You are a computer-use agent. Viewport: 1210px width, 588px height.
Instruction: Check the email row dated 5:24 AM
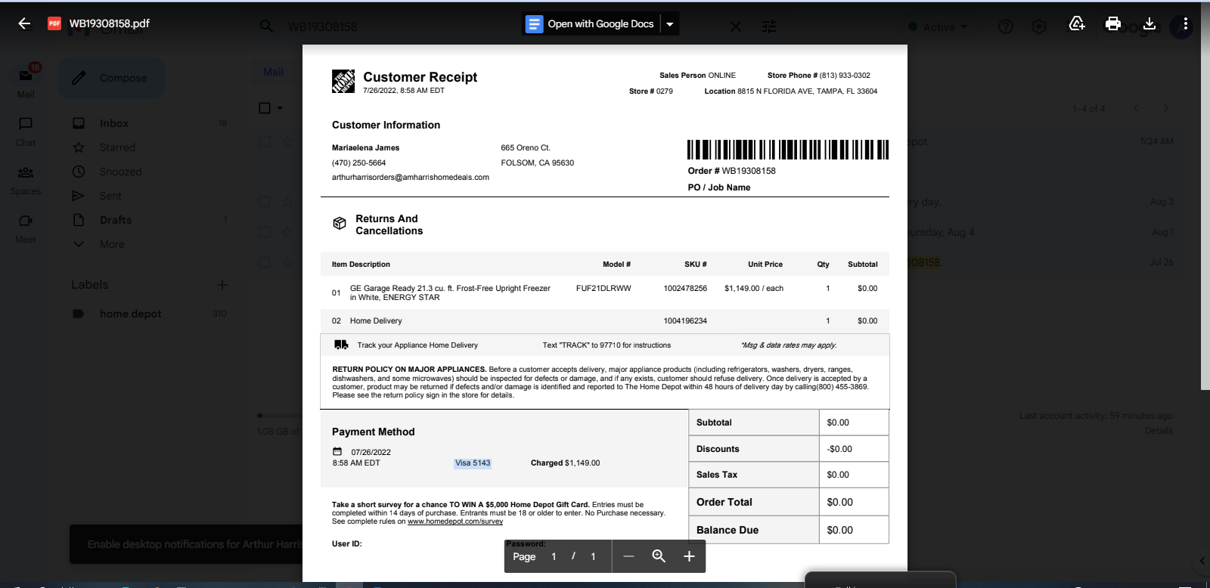[x=265, y=141]
